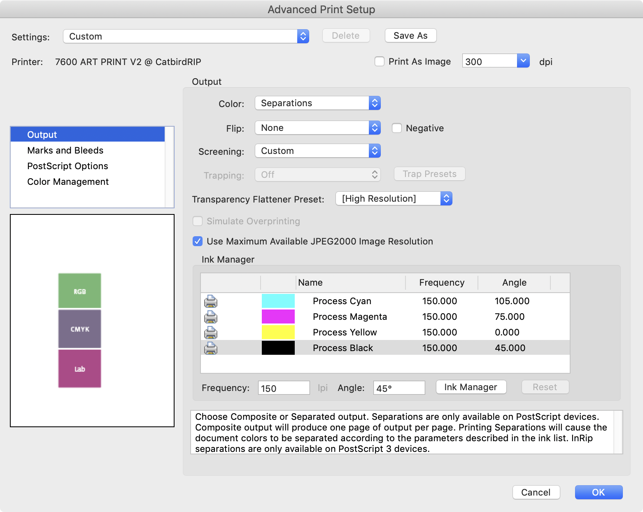The image size is (643, 512).
Task: Toggle the printer icon for Process Cyan
Action: pyautogui.click(x=210, y=301)
